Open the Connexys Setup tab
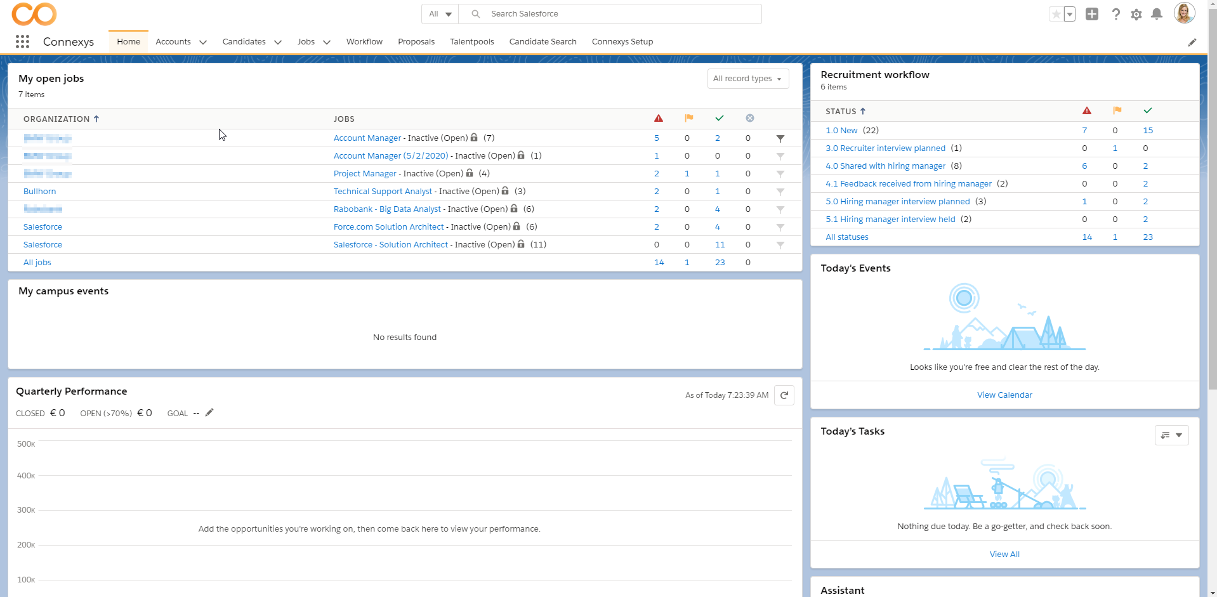The image size is (1217, 597). pyautogui.click(x=622, y=42)
